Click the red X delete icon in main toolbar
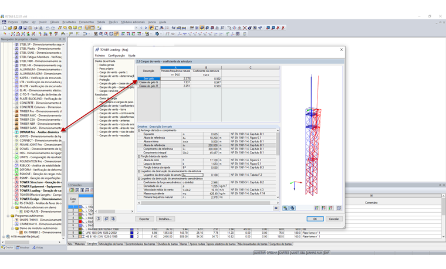Viewport: 446px width, 269px height. tap(245, 28)
